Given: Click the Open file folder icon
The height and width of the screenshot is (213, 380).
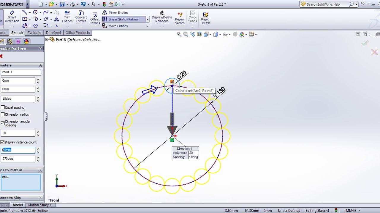Looking at the screenshot, I should tap(51, 4).
